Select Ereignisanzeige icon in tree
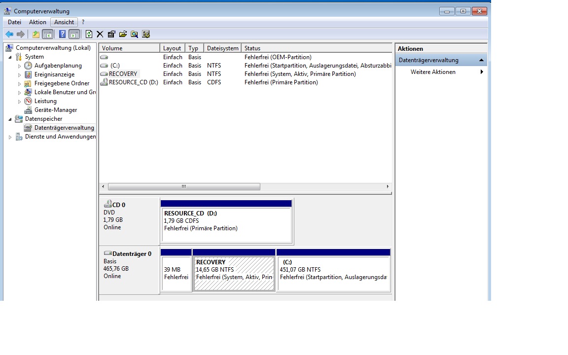Image resolution: width=568 pixels, height=355 pixels. point(28,74)
